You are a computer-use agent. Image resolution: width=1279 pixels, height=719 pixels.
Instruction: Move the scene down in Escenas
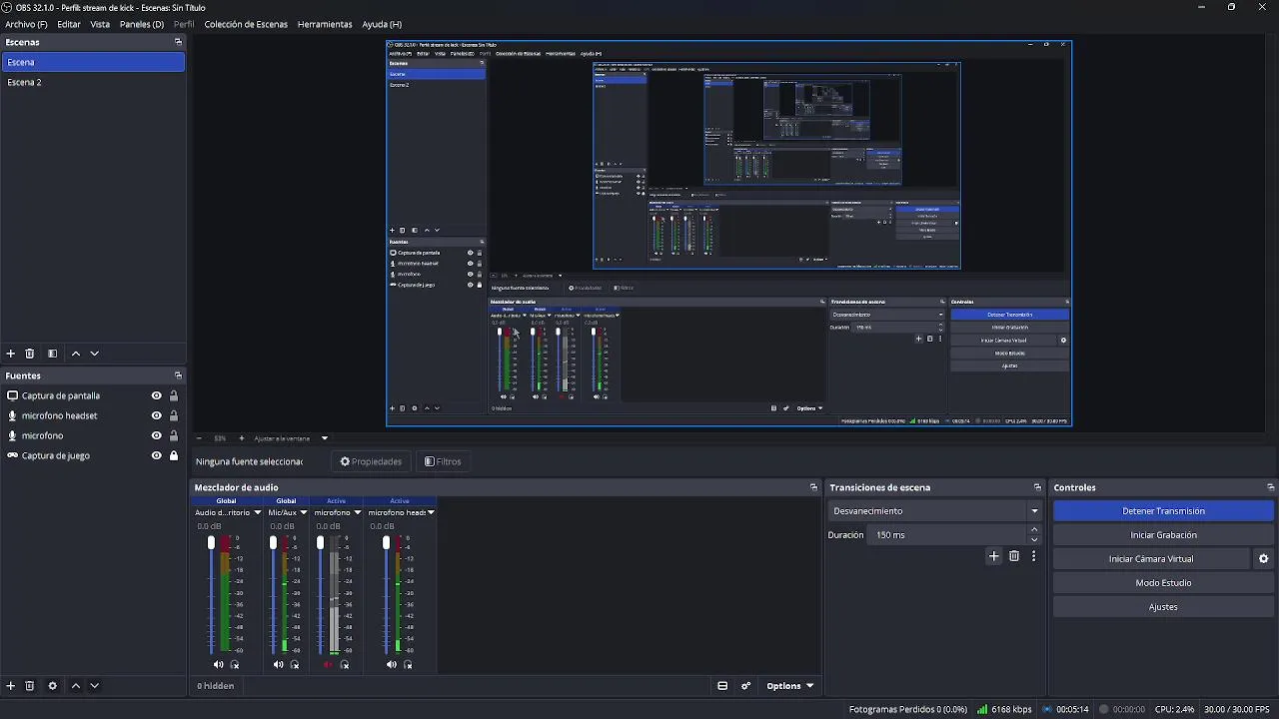95,354
